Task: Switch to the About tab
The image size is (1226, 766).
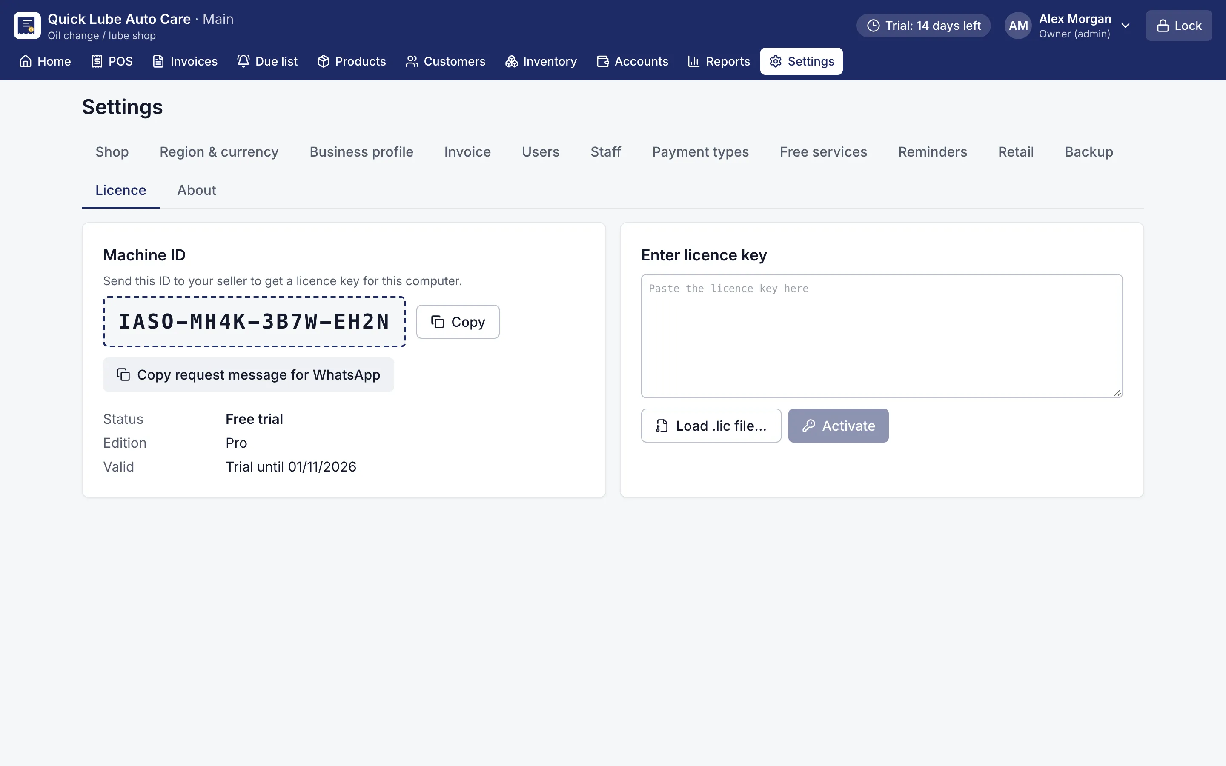Action: [x=196, y=190]
